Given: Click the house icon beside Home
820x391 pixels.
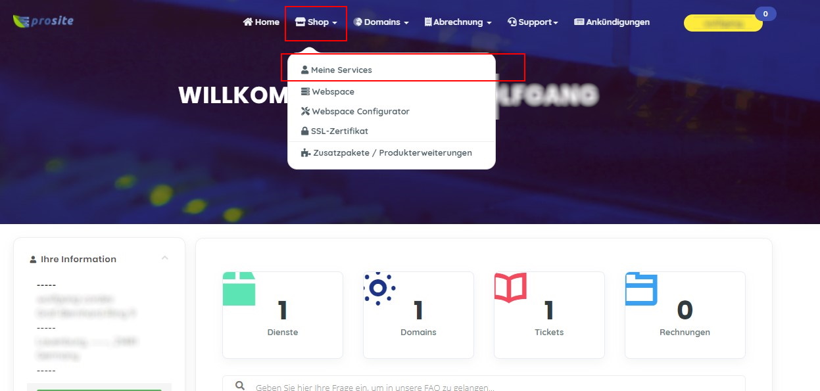Looking at the screenshot, I should [248, 22].
